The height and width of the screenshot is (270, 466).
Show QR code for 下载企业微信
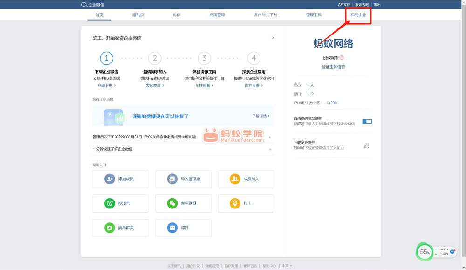tap(367, 145)
